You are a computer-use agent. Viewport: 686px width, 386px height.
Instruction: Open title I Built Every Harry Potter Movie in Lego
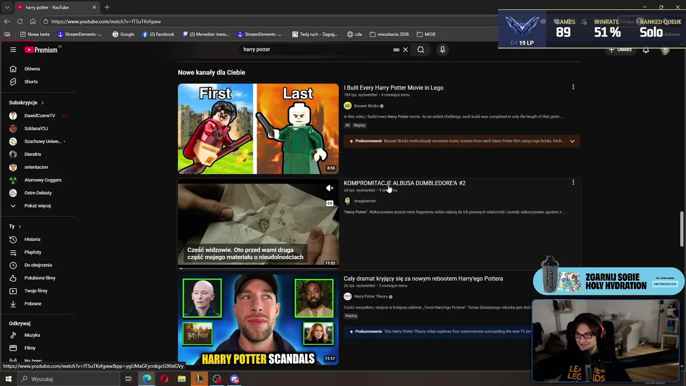[x=393, y=87]
